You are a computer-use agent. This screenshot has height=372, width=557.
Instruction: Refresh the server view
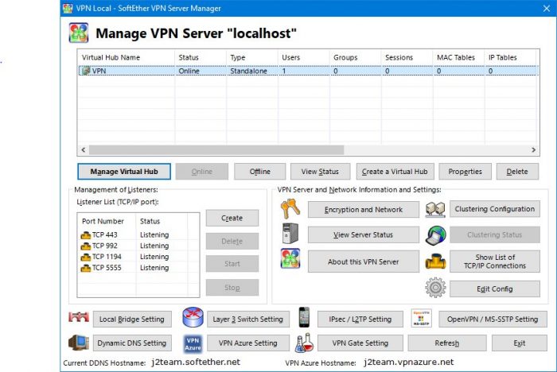coord(447,343)
